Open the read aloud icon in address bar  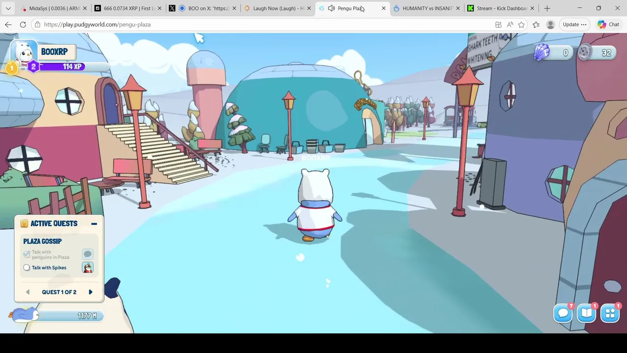[510, 25]
